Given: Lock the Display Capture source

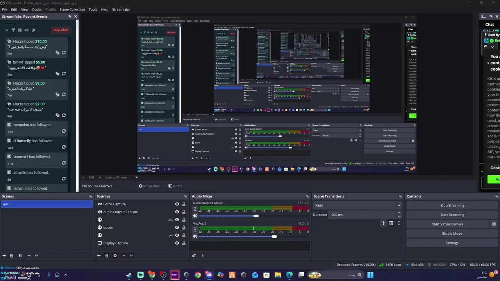Looking at the screenshot, I should pyautogui.click(x=184, y=243).
